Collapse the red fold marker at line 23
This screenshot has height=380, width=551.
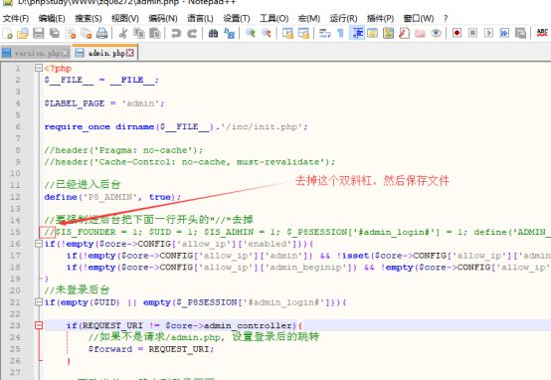coord(39,325)
